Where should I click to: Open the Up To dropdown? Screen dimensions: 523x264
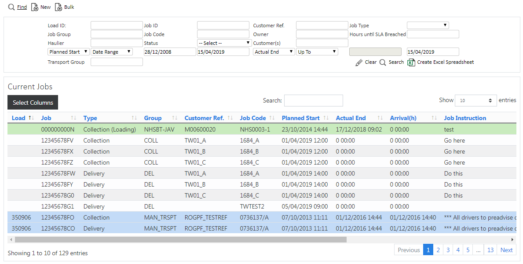point(317,52)
